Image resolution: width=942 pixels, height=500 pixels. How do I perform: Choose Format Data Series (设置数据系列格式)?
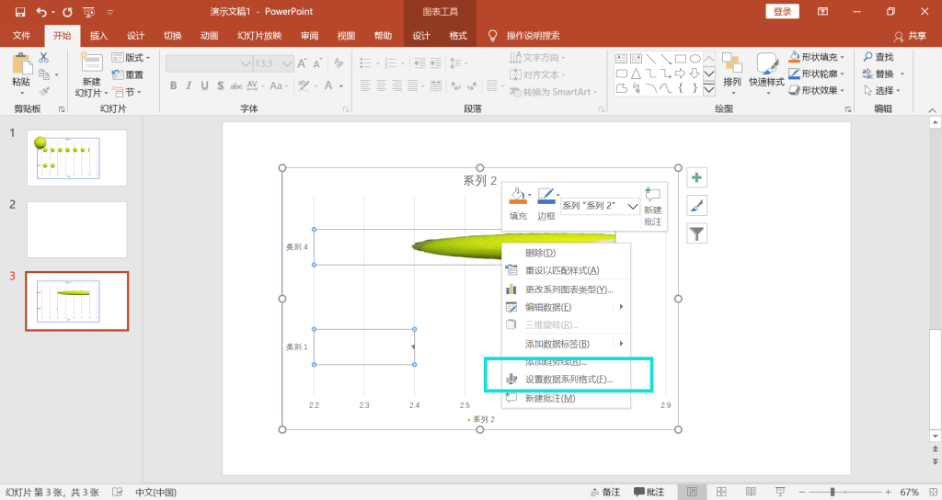tap(566, 380)
